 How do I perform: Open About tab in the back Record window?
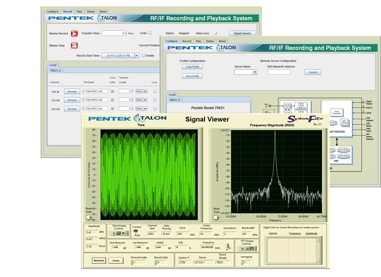click(x=103, y=12)
